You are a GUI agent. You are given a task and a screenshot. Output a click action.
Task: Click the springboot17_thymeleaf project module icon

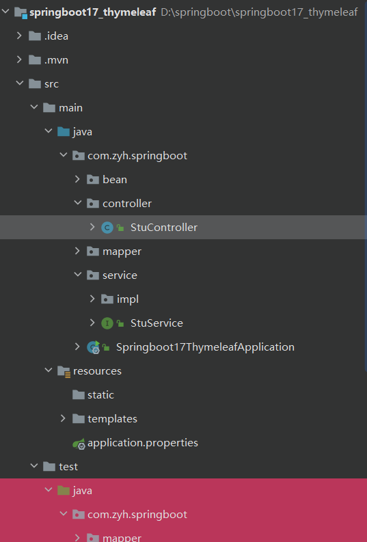click(21, 13)
